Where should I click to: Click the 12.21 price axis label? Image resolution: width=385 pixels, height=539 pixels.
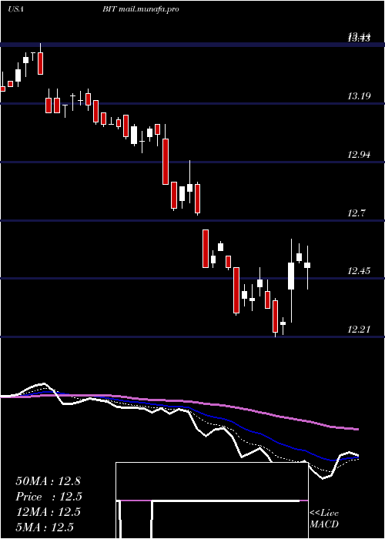(359, 330)
